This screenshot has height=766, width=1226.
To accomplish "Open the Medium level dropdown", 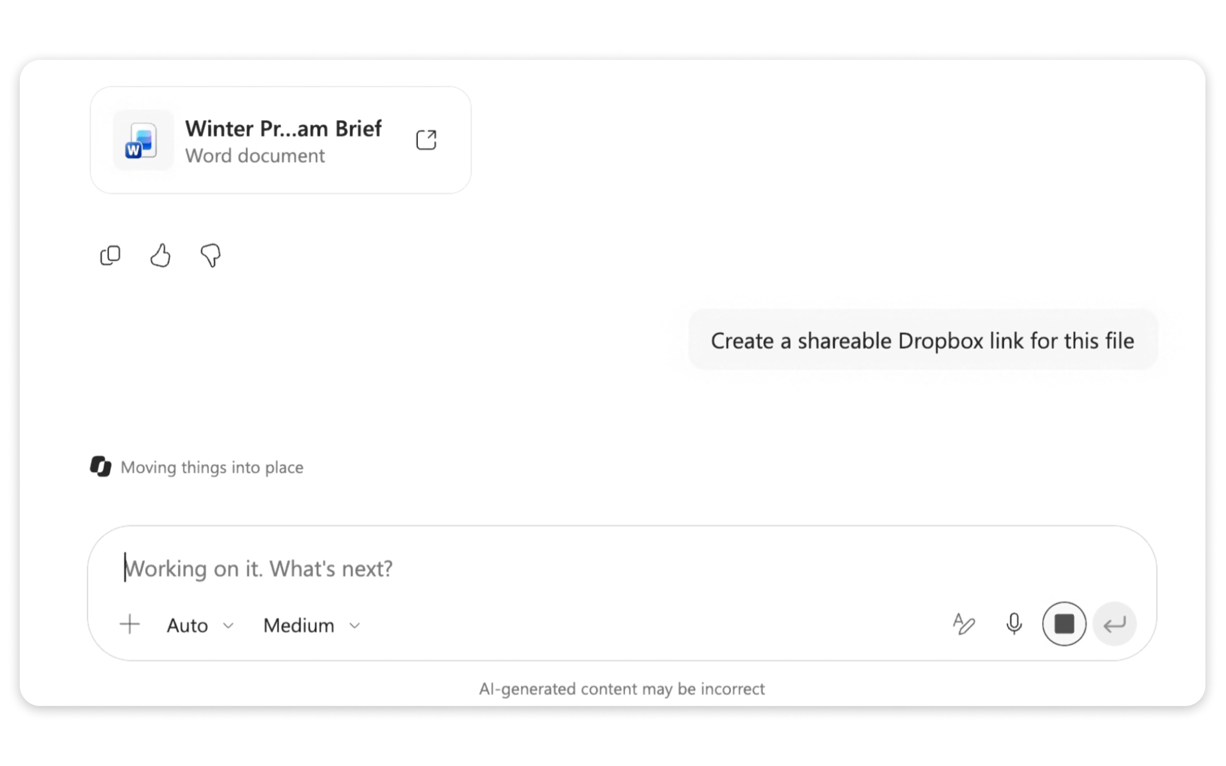I will coord(312,625).
